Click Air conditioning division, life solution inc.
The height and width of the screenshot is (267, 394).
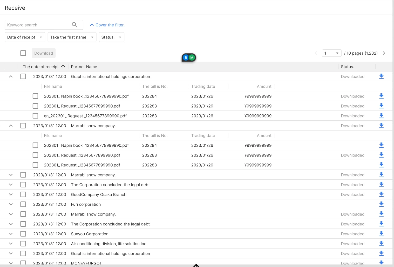109,244
